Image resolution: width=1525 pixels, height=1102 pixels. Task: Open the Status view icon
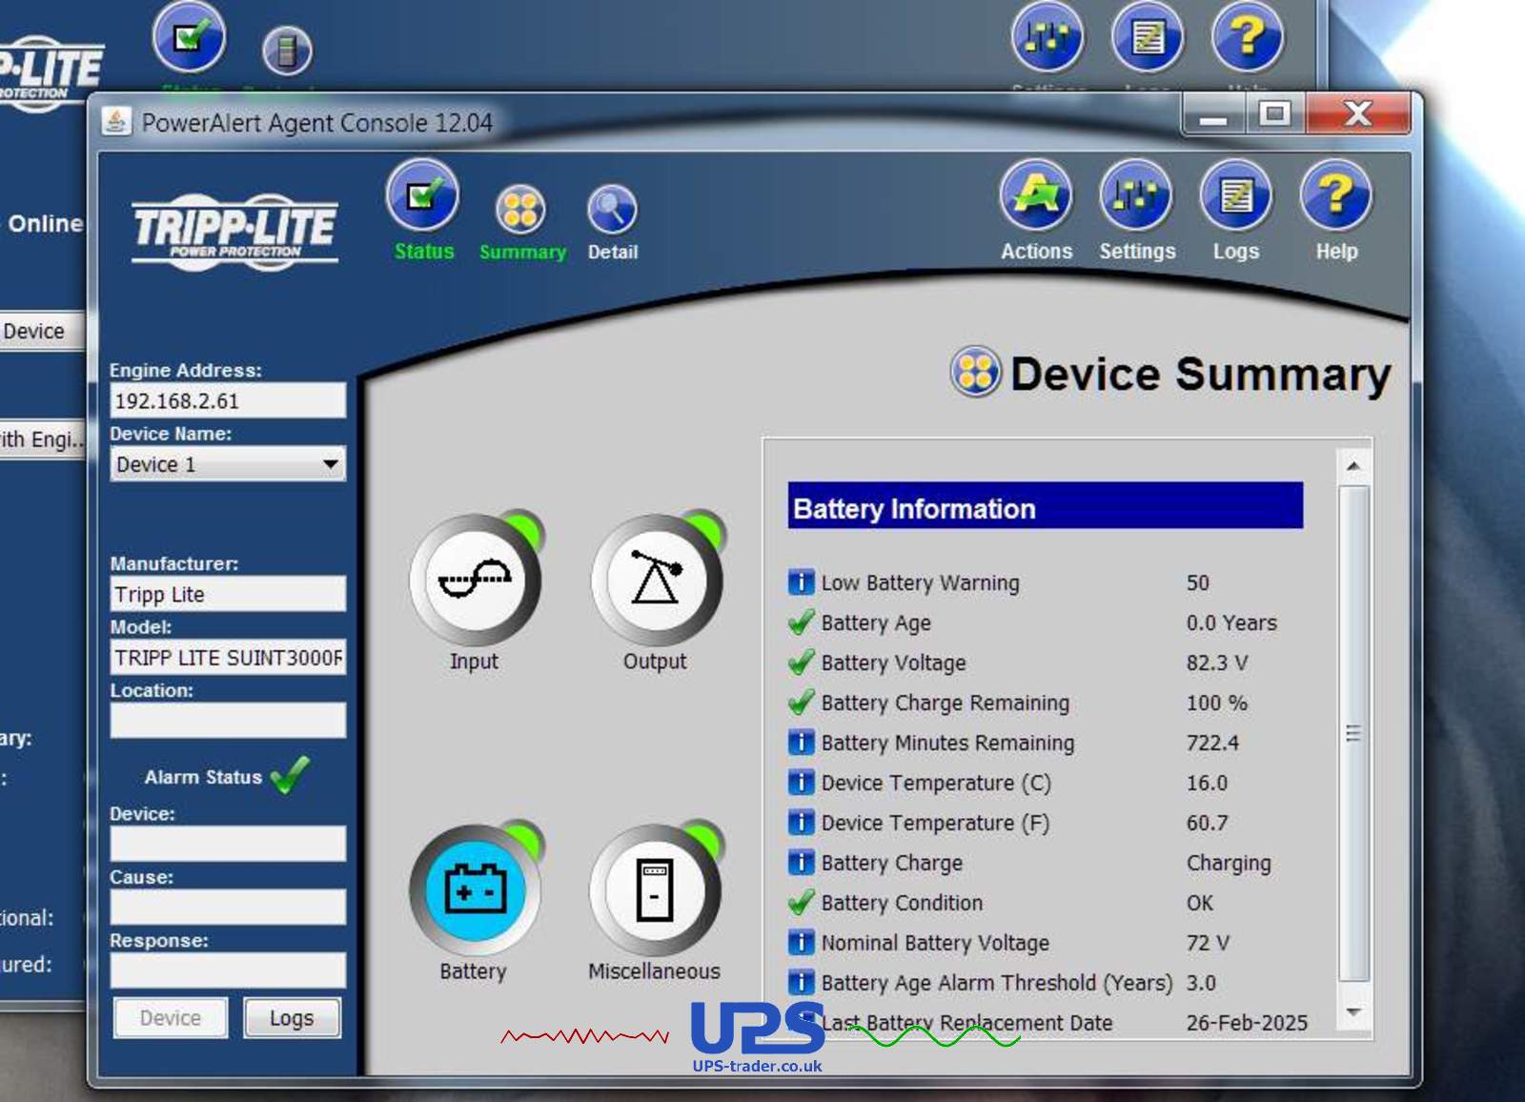coord(422,196)
